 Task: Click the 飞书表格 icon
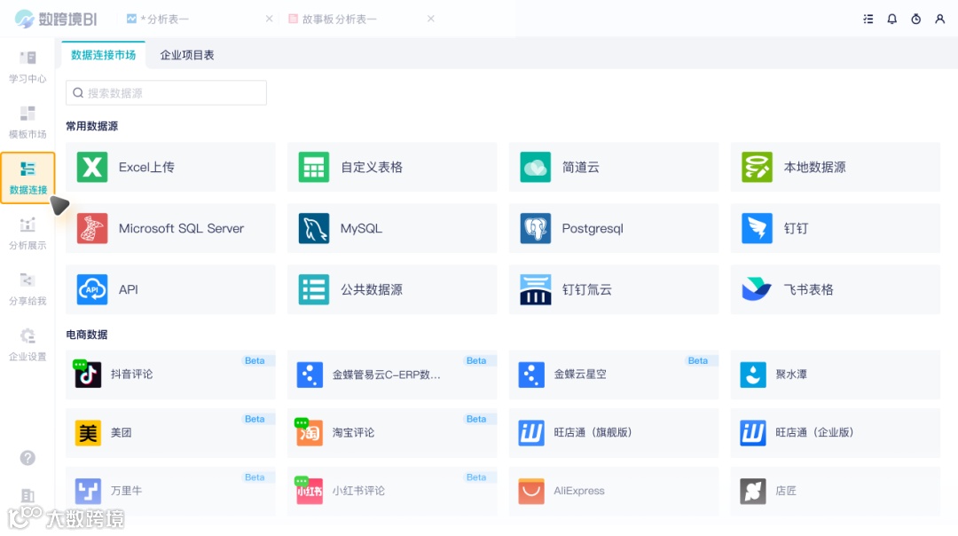pyautogui.click(x=757, y=289)
